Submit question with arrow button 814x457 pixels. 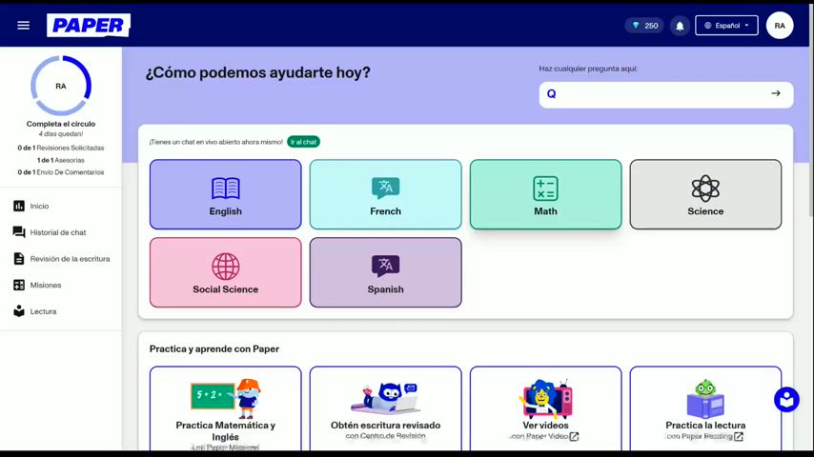pos(776,94)
